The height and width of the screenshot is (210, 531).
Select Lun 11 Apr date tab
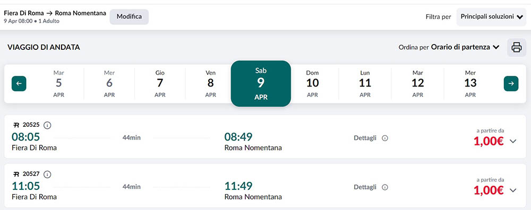click(x=365, y=84)
